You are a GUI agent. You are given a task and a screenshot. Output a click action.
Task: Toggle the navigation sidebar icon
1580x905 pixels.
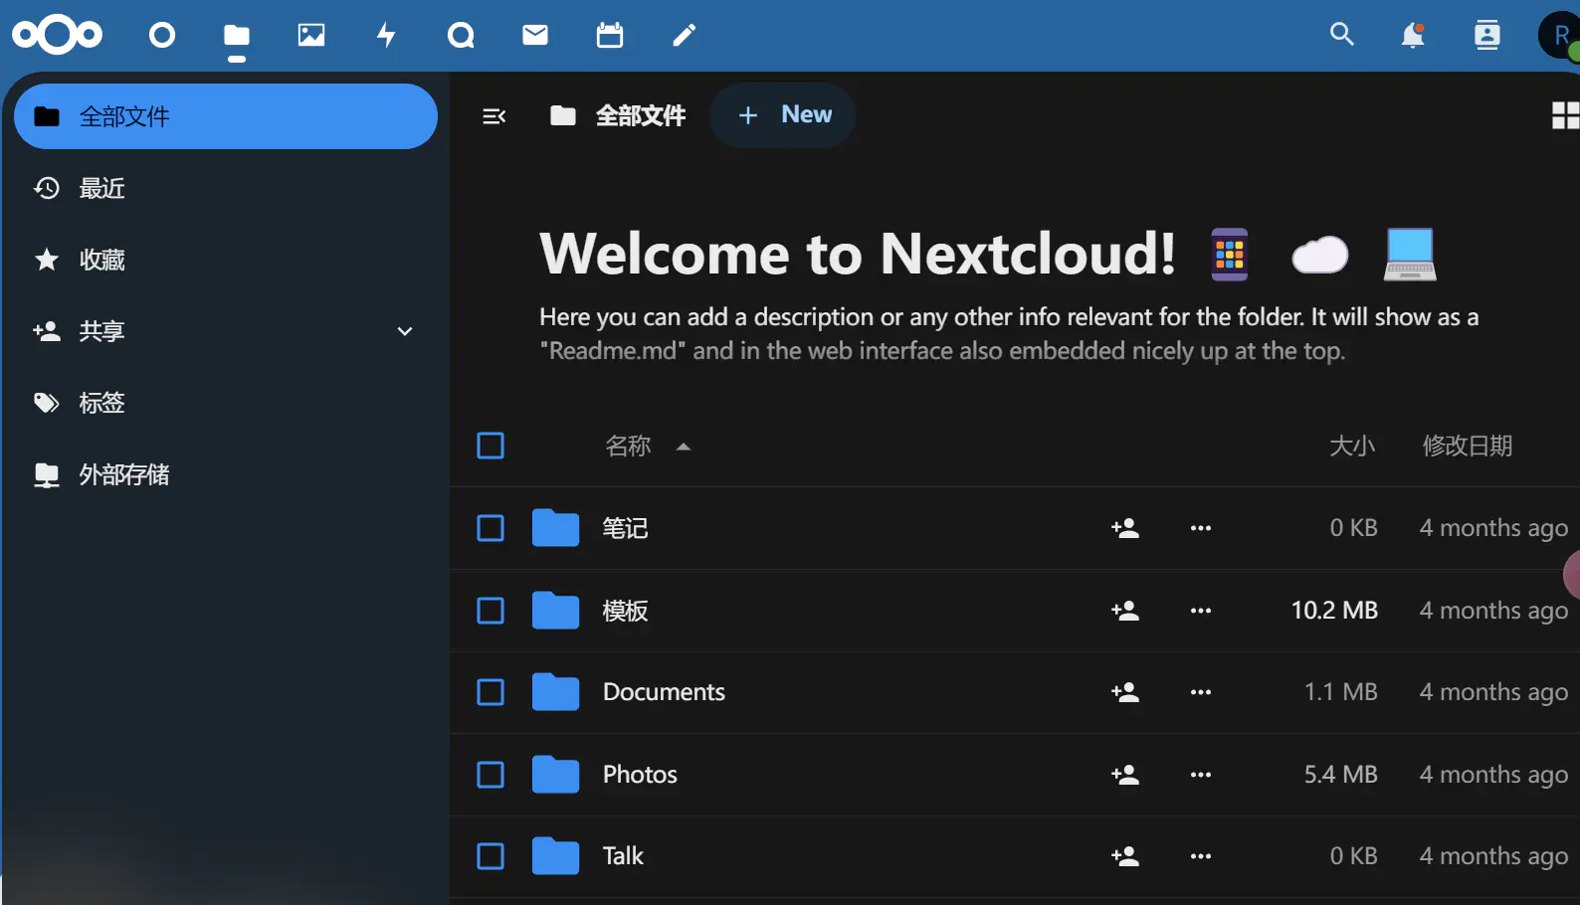[494, 116]
